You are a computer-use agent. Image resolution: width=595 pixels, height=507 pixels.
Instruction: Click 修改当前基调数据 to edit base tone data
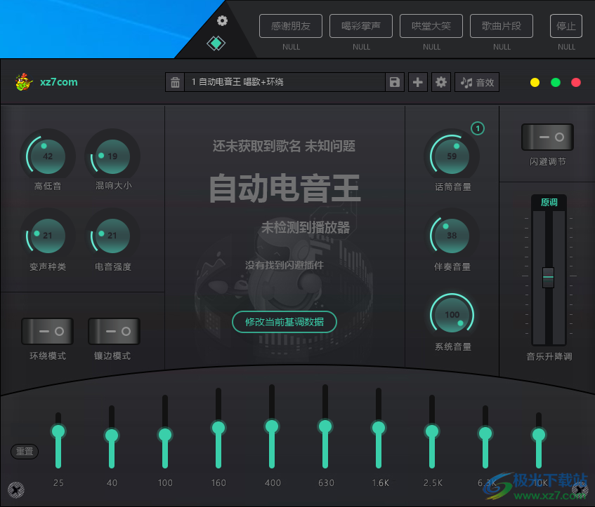click(x=284, y=322)
